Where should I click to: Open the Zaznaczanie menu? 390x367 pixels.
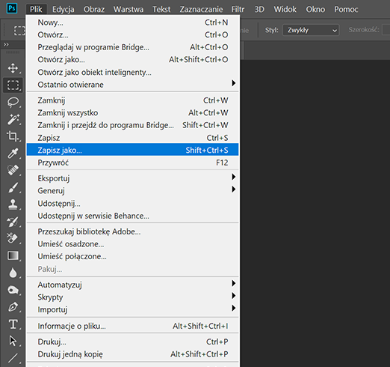[x=201, y=9]
